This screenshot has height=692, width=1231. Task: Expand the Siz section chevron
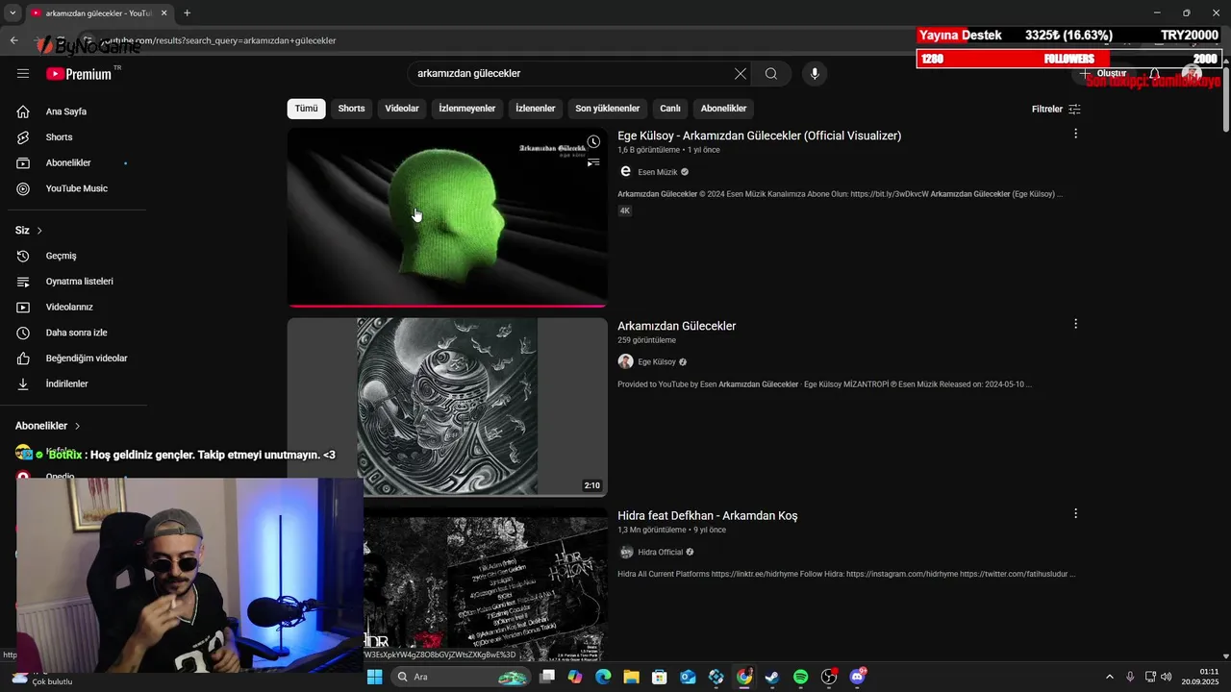coord(39,231)
